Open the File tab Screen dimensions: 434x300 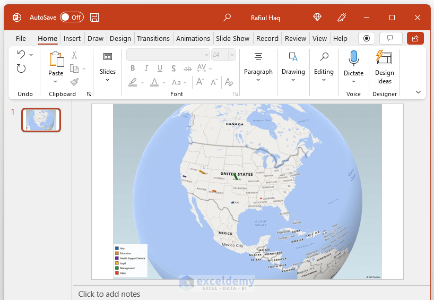point(21,39)
